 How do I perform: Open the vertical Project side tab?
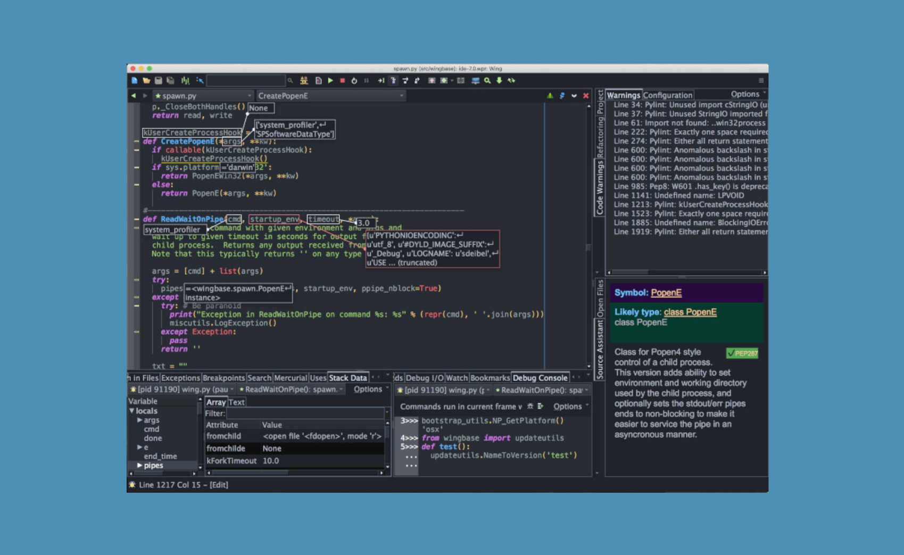click(600, 102)
